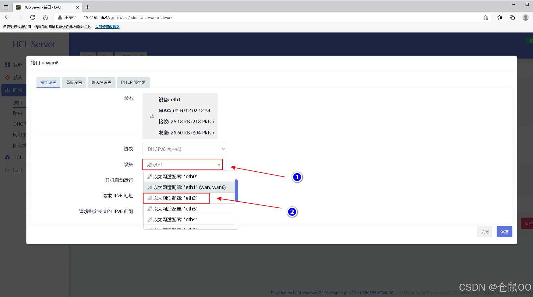The height and width of the screenshot is (297, 533).
Task: Add page to favorites via star icon
Action: pos(486,17)
